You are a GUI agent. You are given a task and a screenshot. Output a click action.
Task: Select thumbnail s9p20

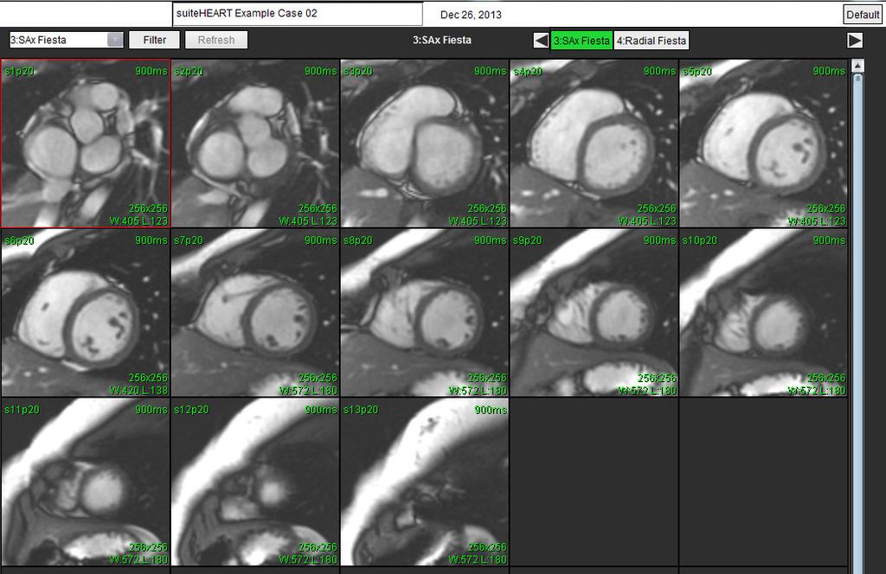[x=594, y=313]
